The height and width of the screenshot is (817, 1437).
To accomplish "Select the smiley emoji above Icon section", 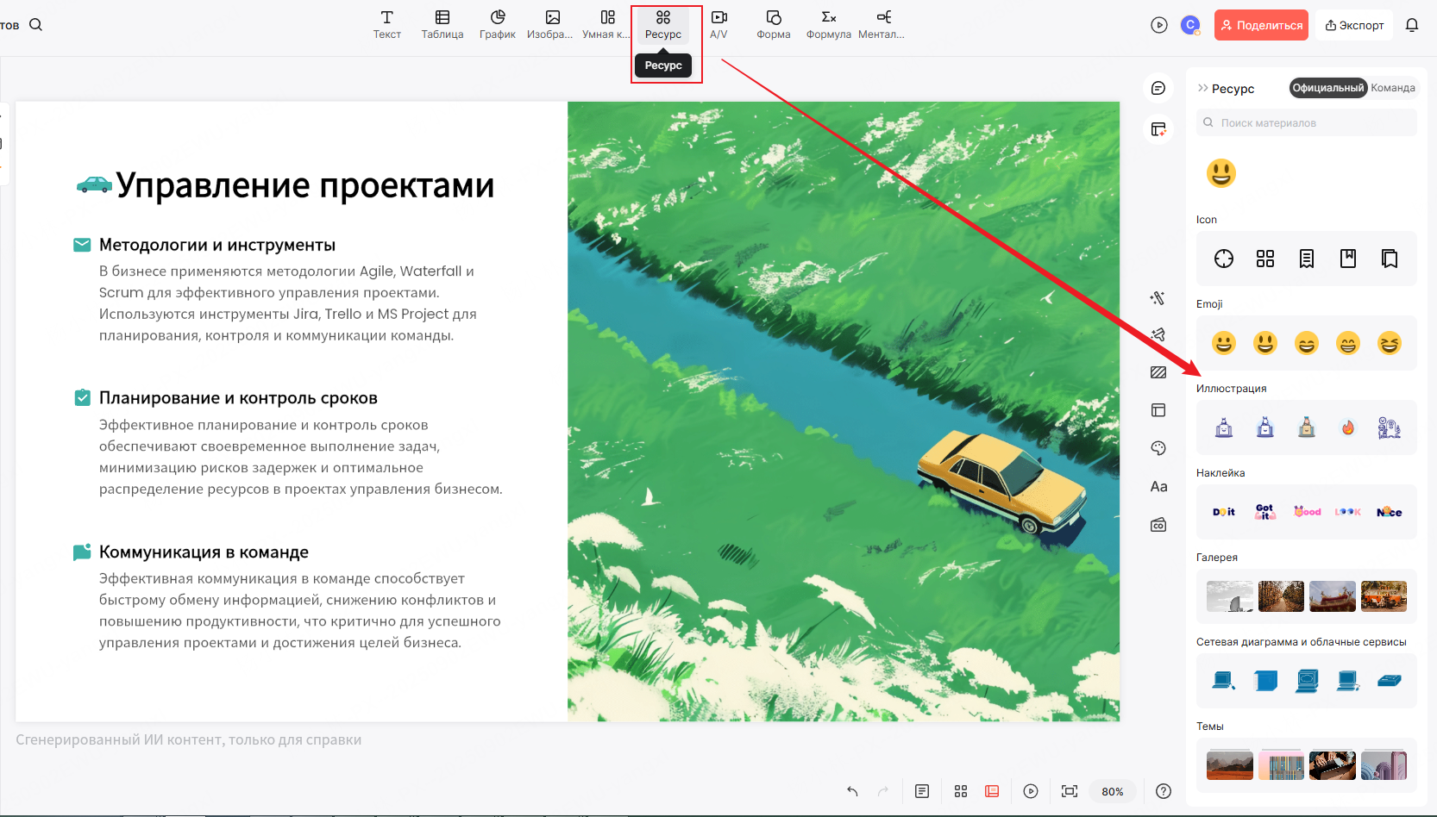I will [1221, 172].
